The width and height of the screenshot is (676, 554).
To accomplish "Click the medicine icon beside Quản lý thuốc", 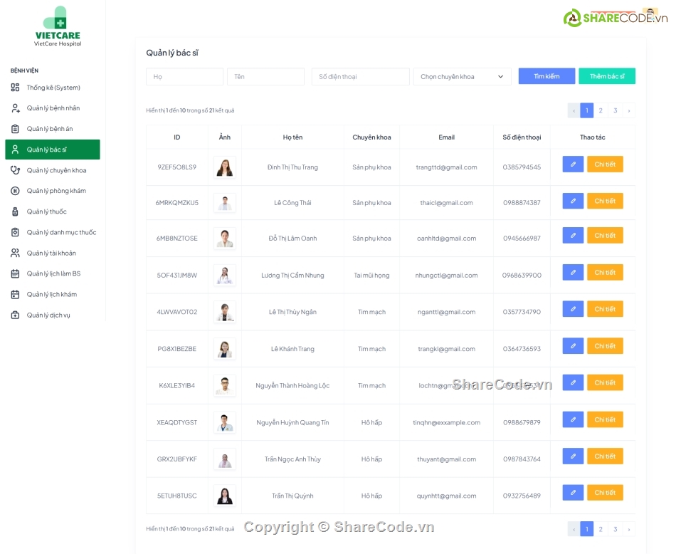I will 16,211.
